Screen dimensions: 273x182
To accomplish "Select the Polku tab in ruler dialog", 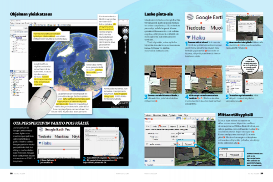I will (x=155, y=126).
